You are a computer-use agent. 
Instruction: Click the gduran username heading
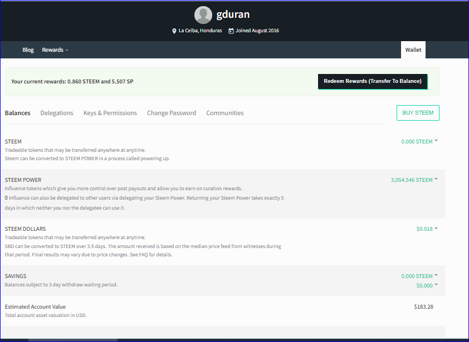233,14
